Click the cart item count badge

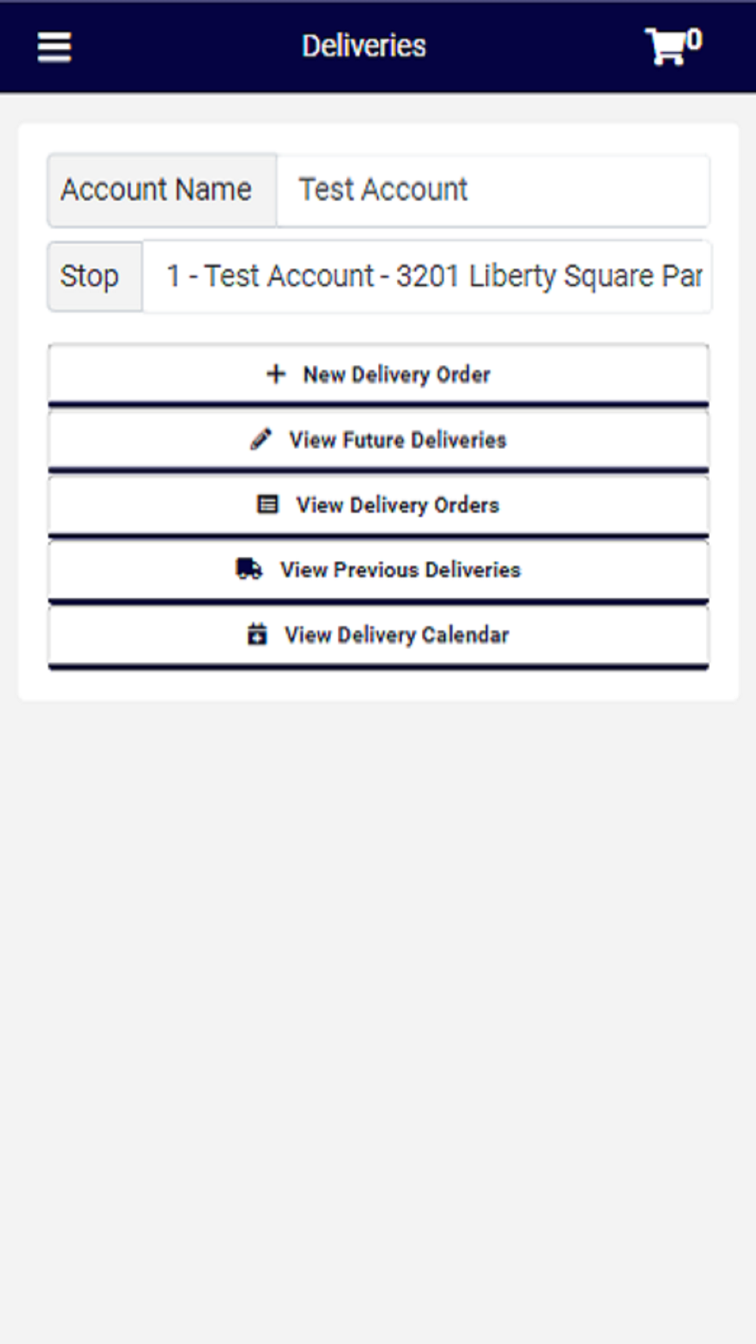694,39
